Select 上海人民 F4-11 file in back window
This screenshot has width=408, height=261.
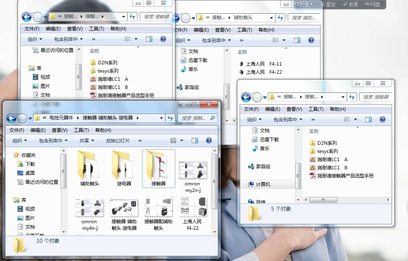click(260, 64)
